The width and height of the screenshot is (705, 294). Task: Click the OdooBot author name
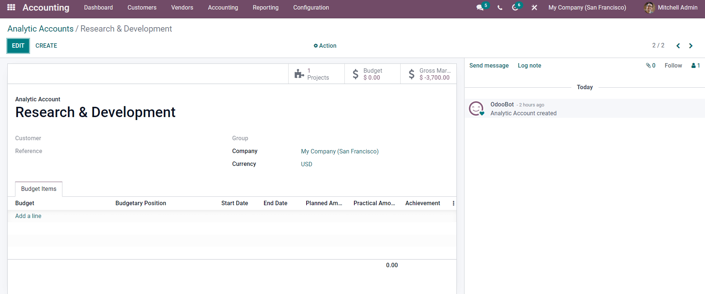click(502, 104)
